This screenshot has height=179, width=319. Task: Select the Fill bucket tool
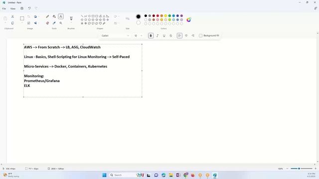[x=54, y=16]
